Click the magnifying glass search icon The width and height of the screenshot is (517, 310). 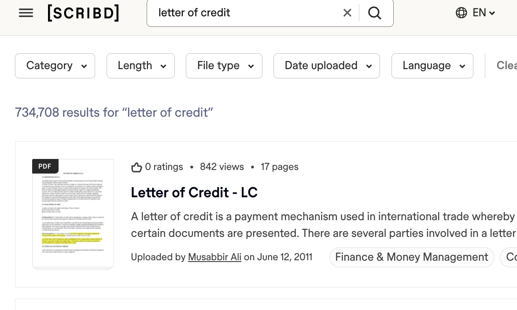375,13
